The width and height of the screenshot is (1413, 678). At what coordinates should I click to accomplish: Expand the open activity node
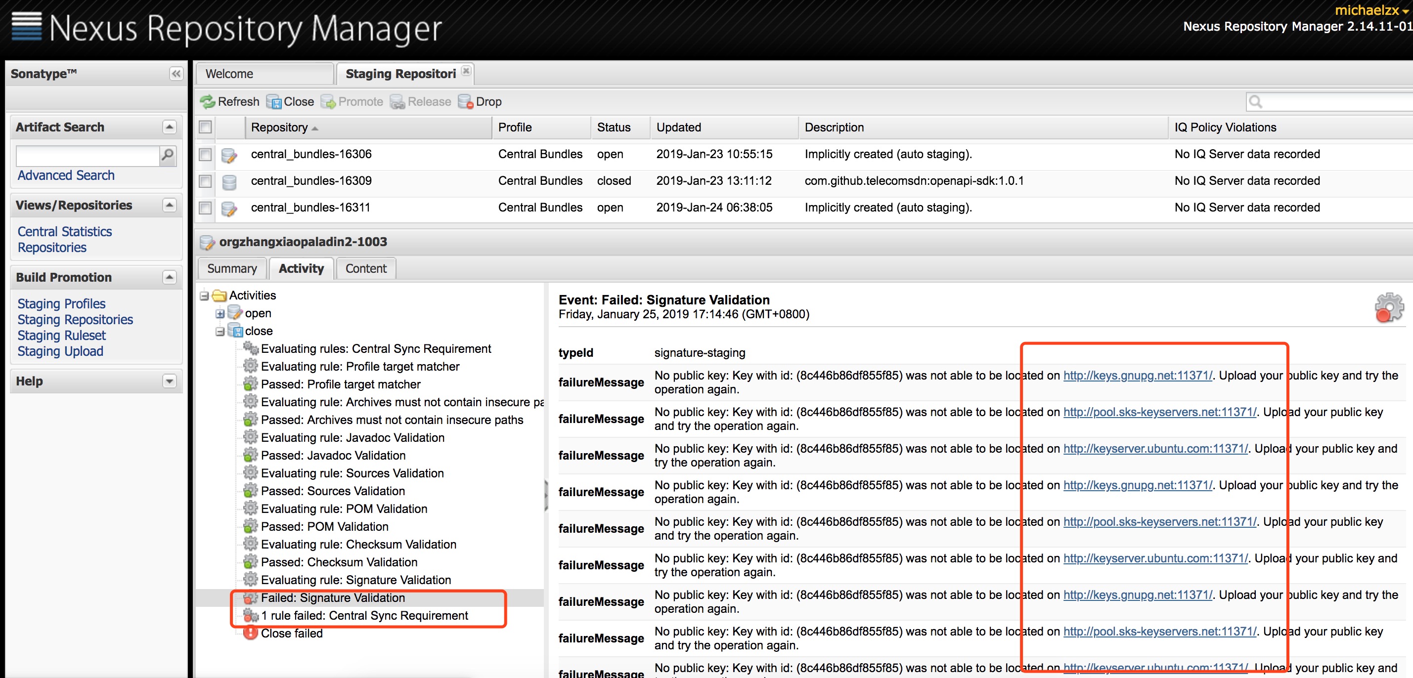click(220, 313)
